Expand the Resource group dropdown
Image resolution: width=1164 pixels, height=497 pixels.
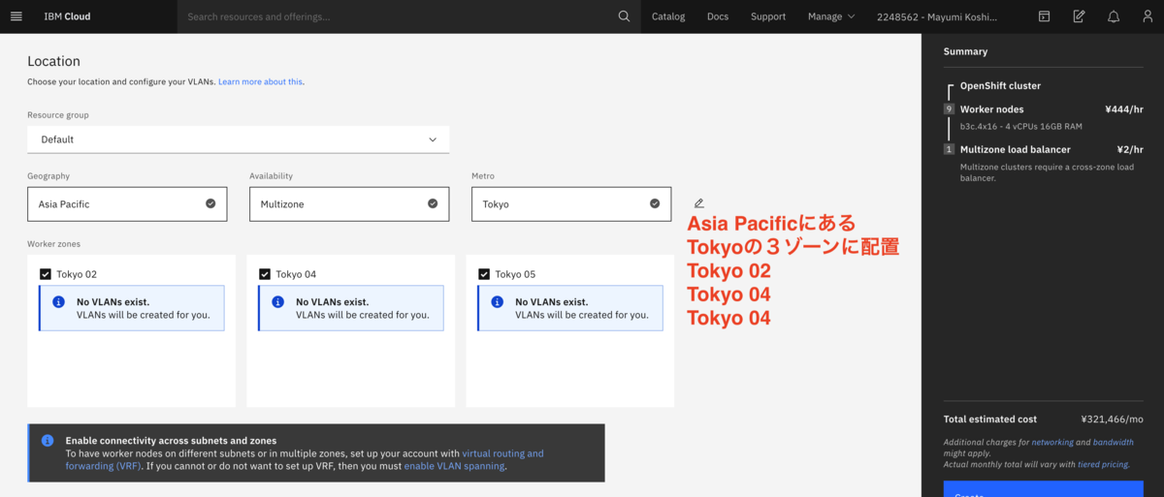click(x=238, y=140)
